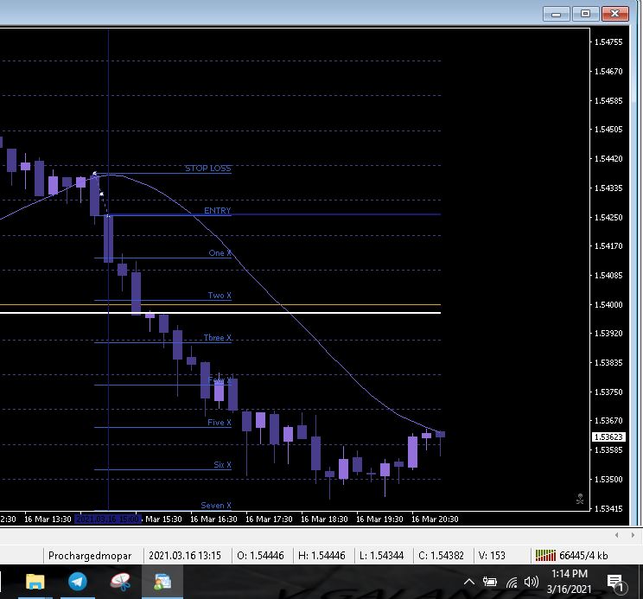Click the O: 1.54446 open price field
643x599 pixels.
tap(260, 556)
